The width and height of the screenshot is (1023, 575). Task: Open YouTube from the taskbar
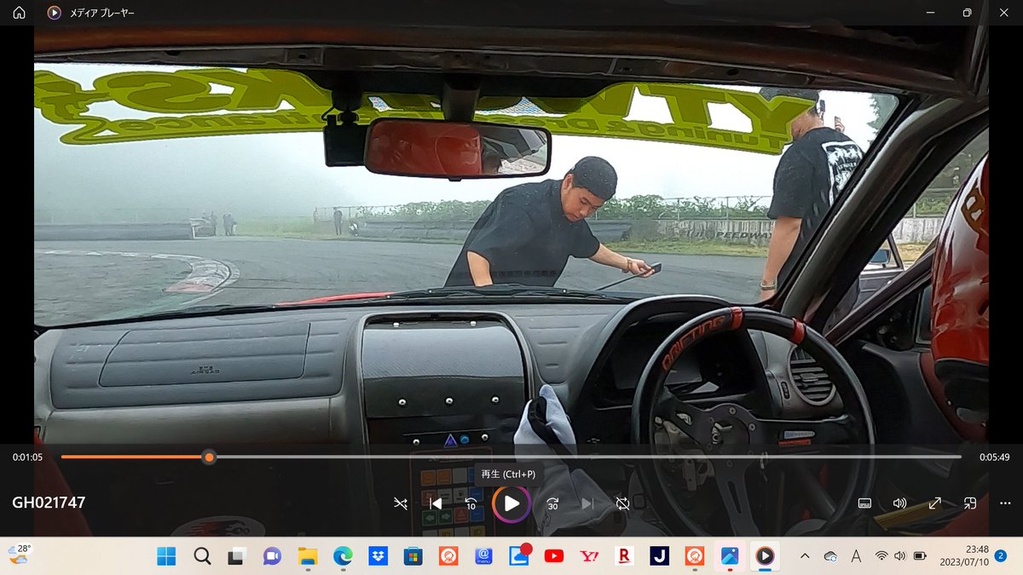554,556
